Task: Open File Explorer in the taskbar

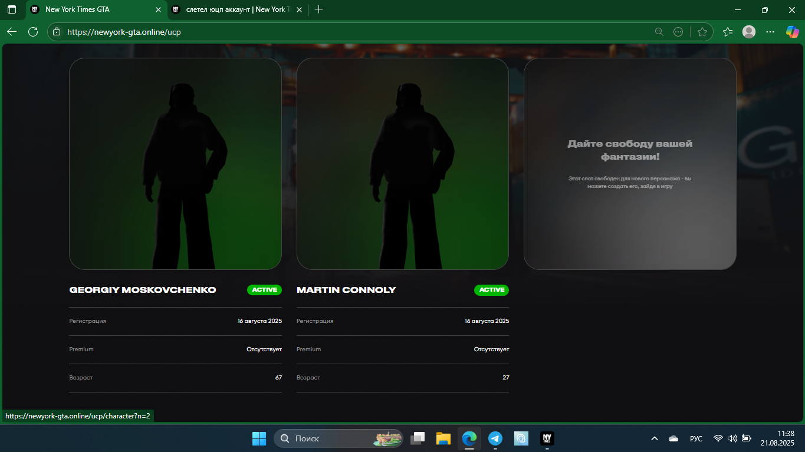Action: [x=443, y=438]
